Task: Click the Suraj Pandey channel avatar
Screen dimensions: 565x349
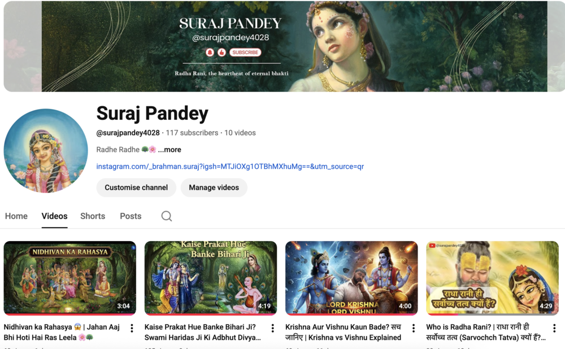Action: coord(46,151)
